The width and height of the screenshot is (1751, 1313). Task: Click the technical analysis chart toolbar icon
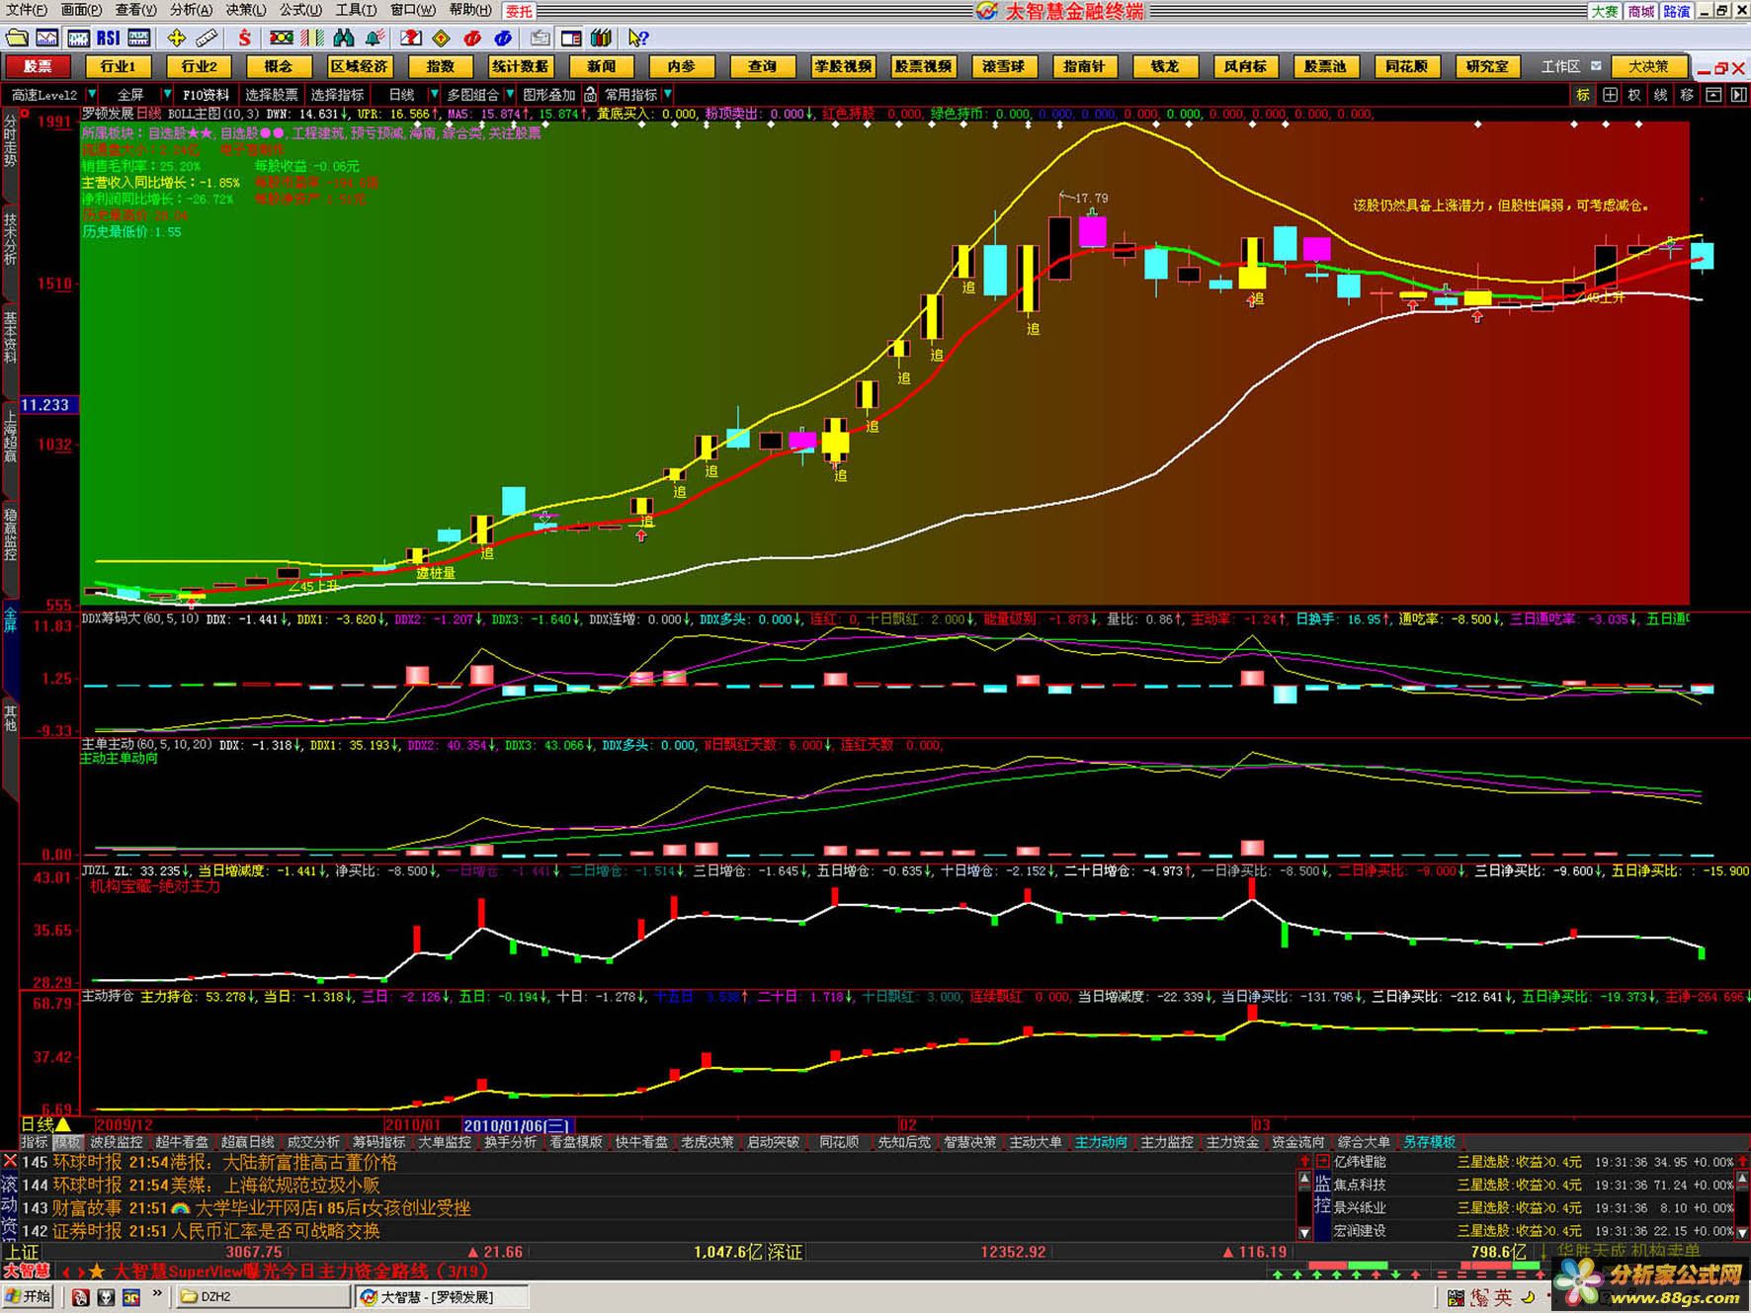pyautogui.click(x=78, y=38)
